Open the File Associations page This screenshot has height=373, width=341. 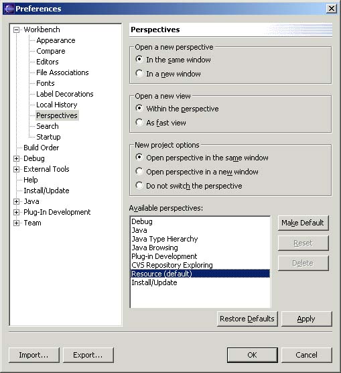[x=62, y=72]
